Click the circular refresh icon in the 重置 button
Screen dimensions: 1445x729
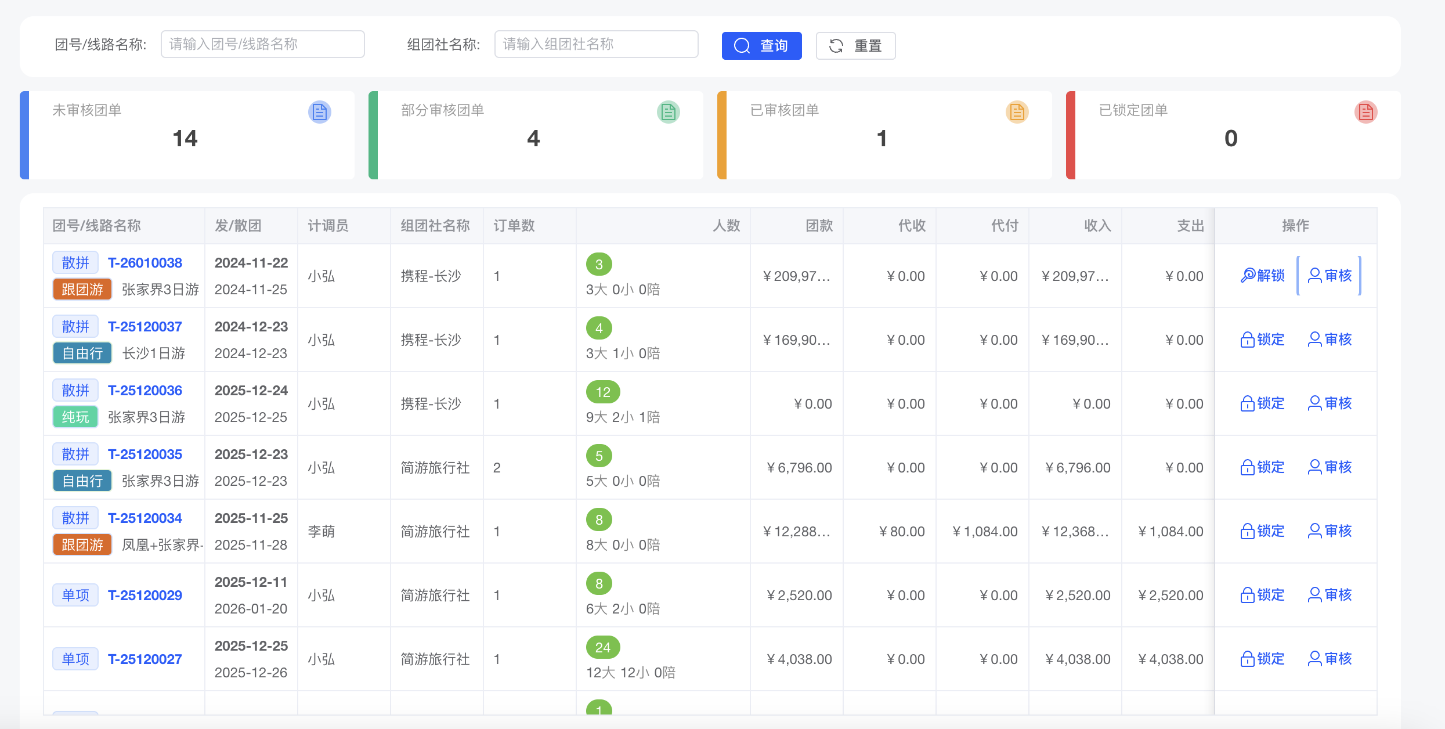click(836, 45)
